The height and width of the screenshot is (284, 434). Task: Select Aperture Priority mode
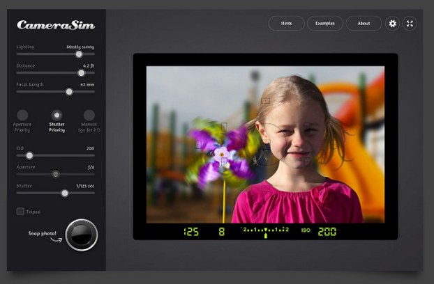click(23, 116)
